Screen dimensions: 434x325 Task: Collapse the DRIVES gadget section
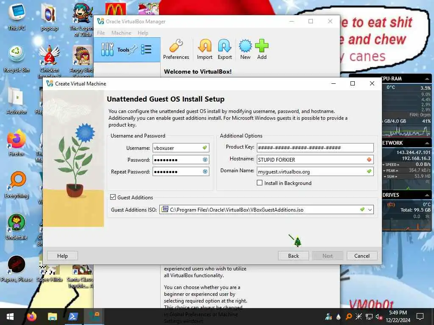tap(427, 195)
